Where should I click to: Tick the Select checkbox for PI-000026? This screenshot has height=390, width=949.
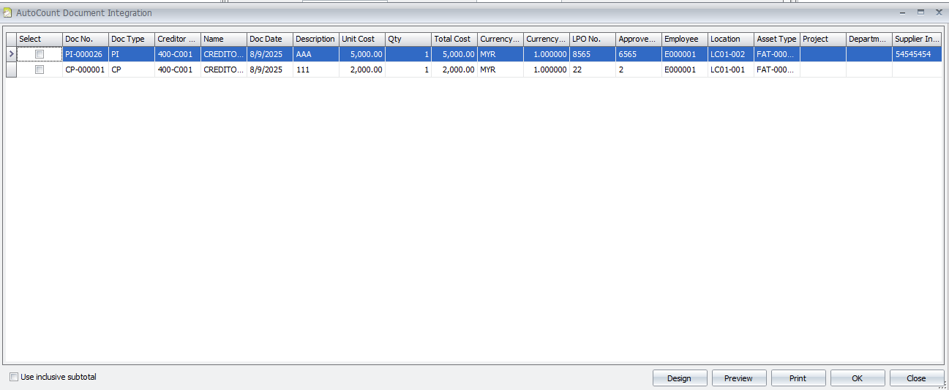coord(40,54)
